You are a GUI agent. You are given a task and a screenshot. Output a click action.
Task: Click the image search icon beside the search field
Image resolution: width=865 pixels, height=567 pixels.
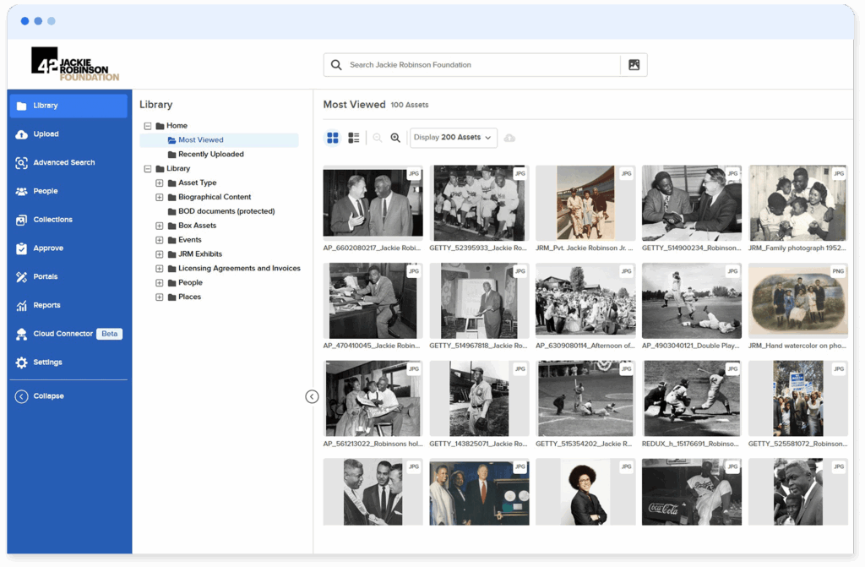tap(634, 65)
